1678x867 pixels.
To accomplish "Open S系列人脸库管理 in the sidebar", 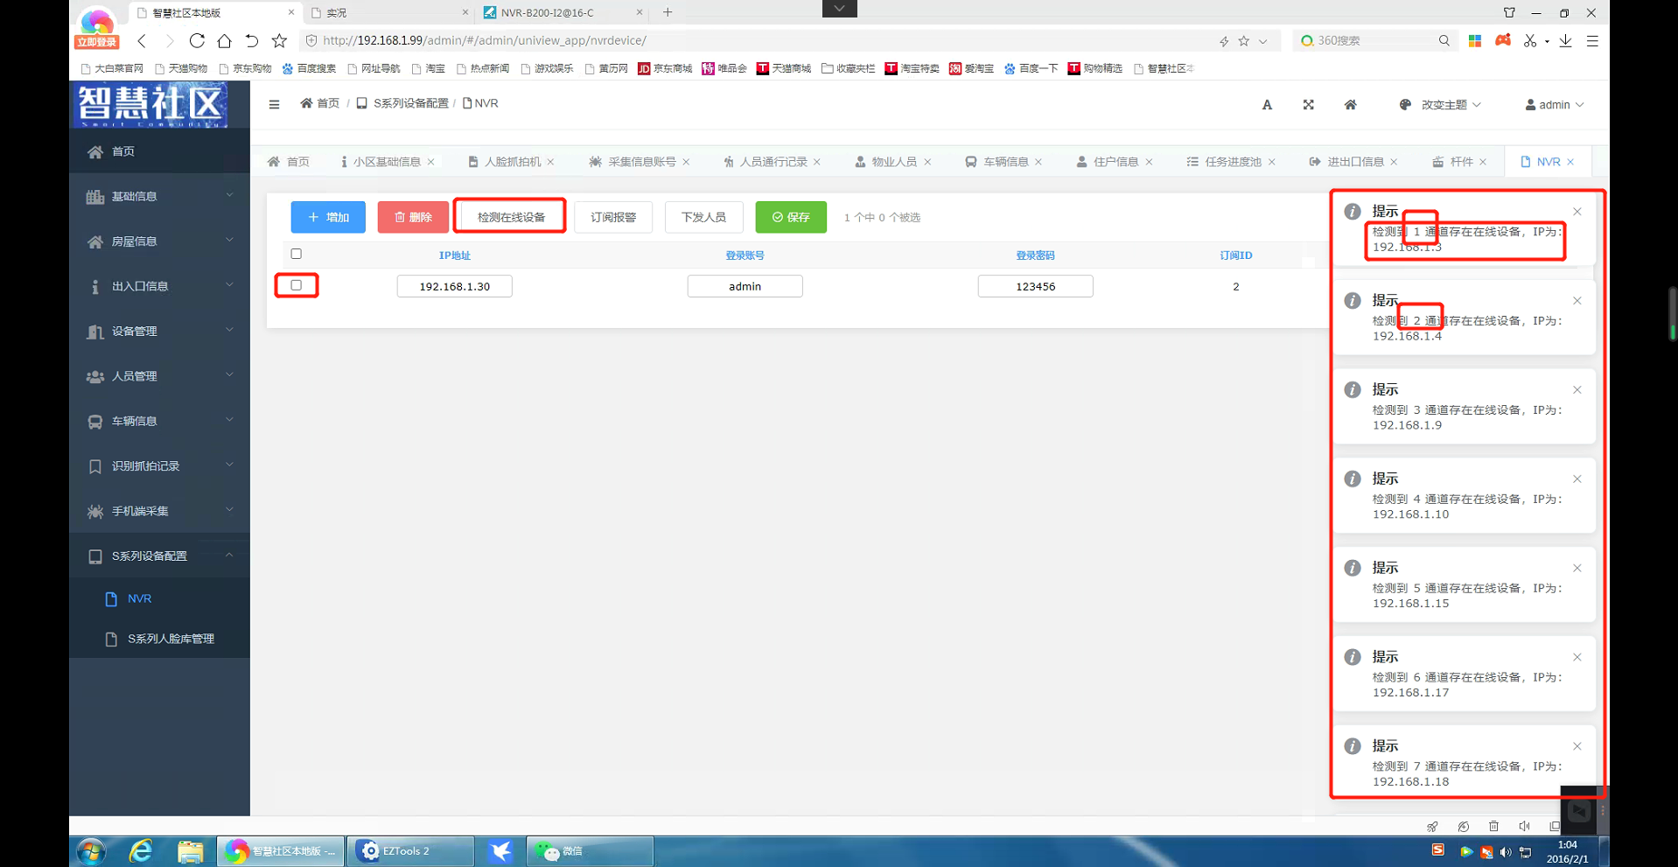I will (x=171, y=639).
